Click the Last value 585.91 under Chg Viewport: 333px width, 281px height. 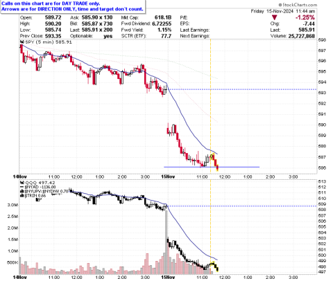307,30
